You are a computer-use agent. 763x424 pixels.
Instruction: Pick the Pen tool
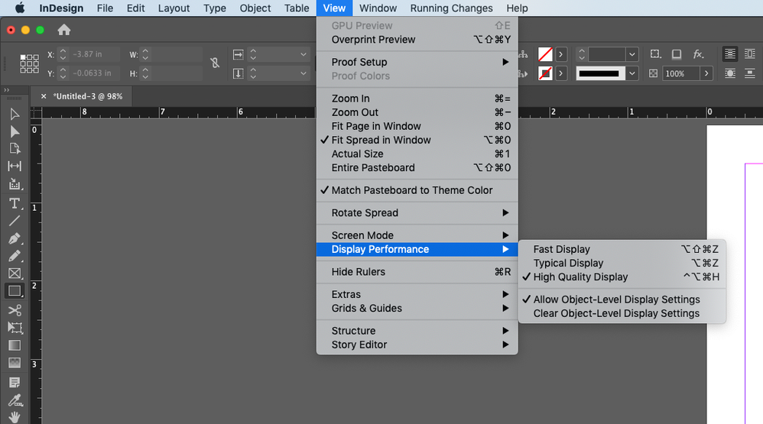[x=15, y=238]
